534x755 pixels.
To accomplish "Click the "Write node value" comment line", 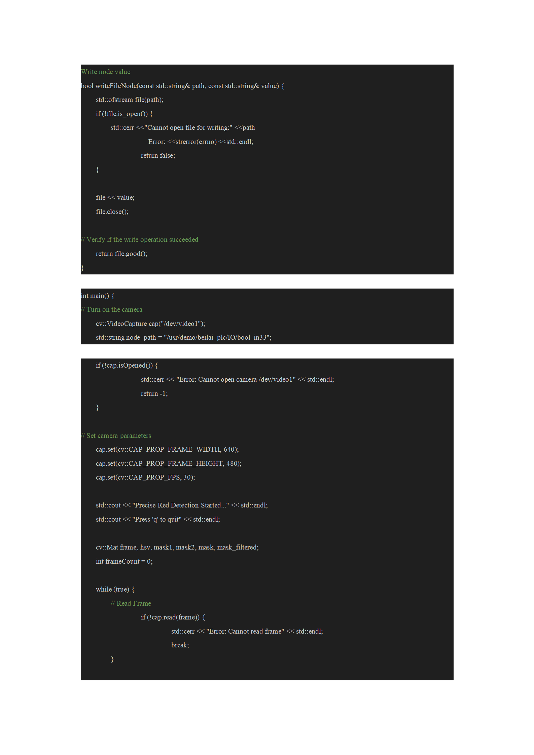I will (106, 72).
